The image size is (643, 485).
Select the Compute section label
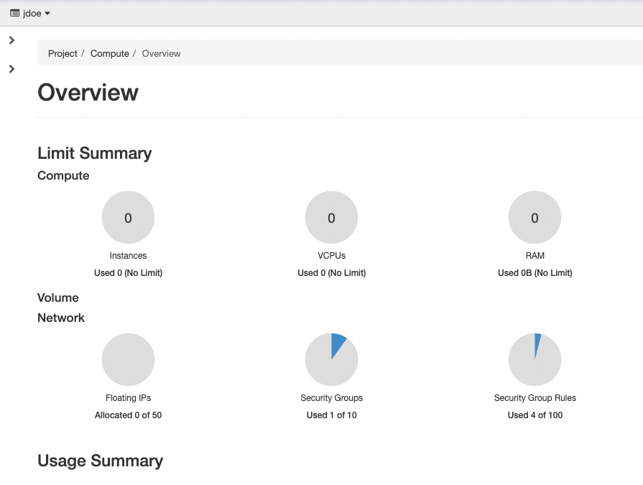click(63, 175)
